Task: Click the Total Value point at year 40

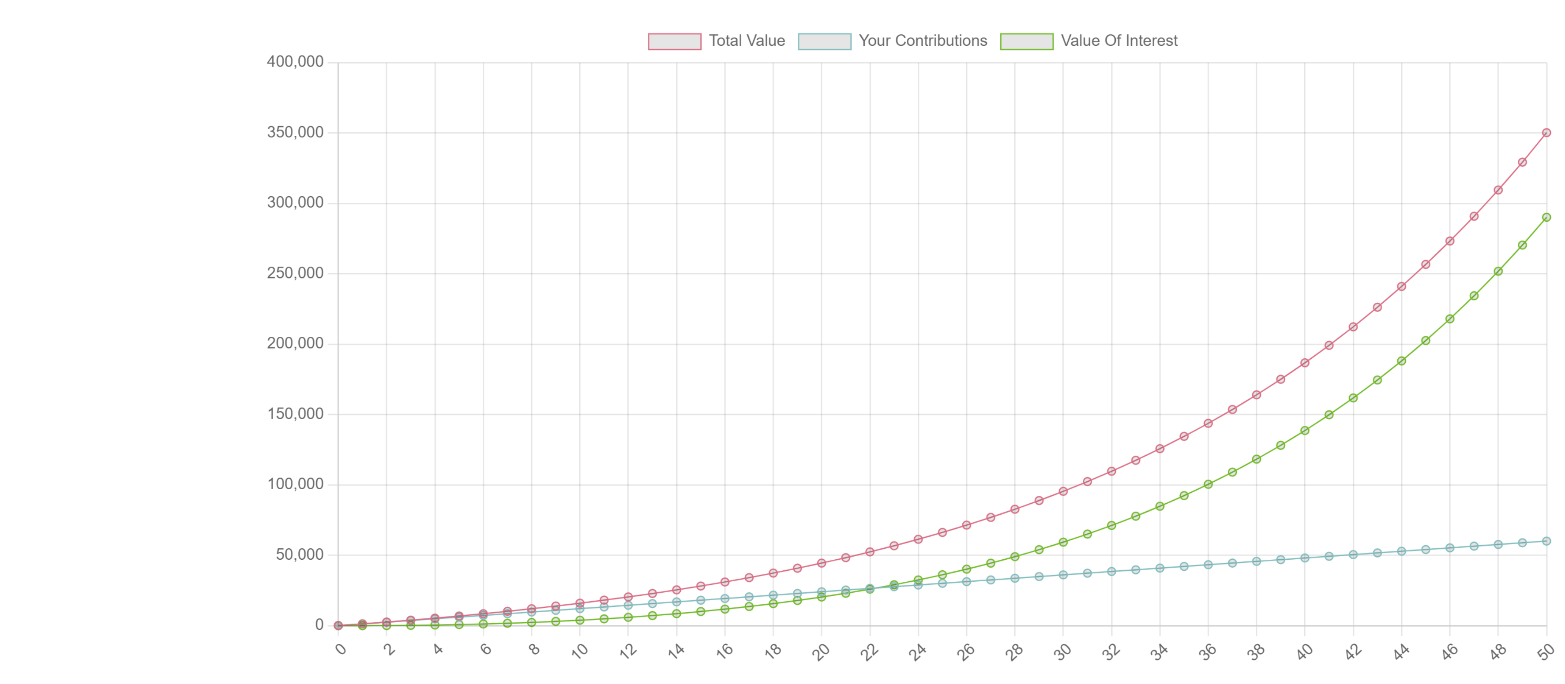Action: [1304, 363]
